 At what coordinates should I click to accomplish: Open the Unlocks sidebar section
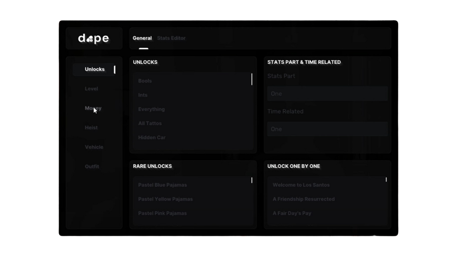[95, 69]
